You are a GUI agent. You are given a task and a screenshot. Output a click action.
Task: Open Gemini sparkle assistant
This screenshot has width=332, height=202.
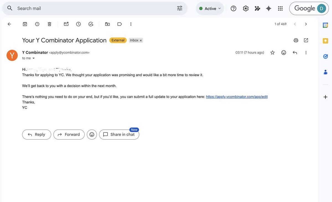tap(269, 9)
